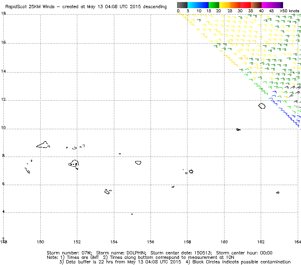The height and width of the screenshot is (265, 301).
Task: Click the red 30-35 knots legend band
Action: 246,5
